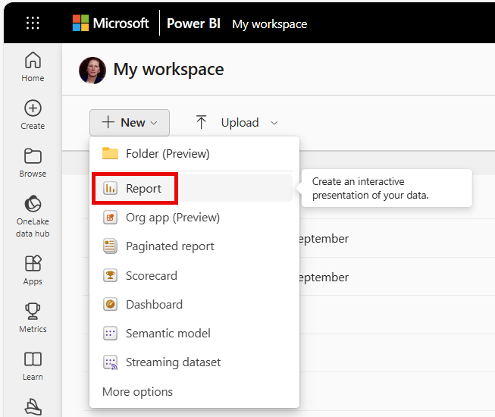Image resolution: width=495 pixels, height=417 pixels.
Task: Choose Semantic model menu item
Action: (x=194, y=334)
